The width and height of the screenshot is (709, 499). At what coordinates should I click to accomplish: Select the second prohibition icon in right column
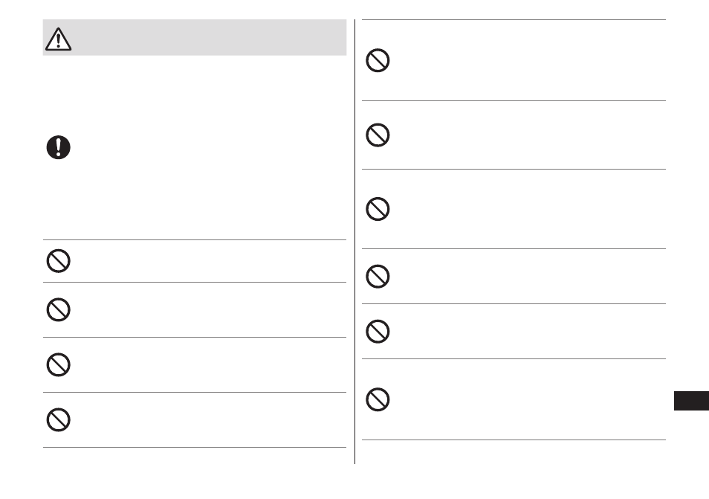pos(378,135)
